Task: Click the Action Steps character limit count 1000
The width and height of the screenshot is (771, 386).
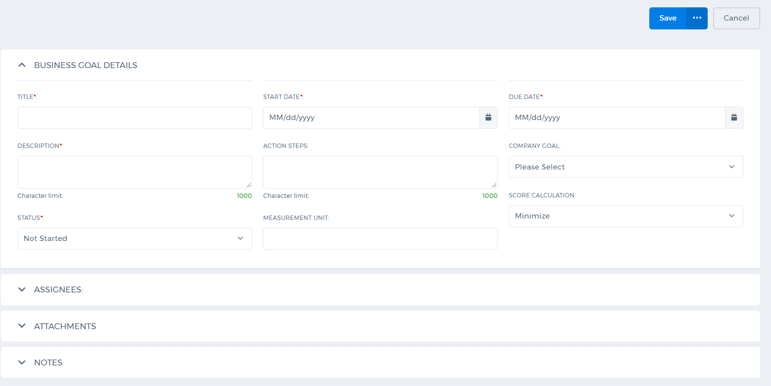Action: pos(490,196)
